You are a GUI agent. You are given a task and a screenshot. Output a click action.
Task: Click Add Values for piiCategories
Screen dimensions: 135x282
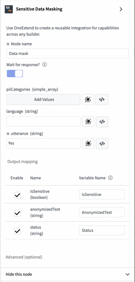point(43,100)
